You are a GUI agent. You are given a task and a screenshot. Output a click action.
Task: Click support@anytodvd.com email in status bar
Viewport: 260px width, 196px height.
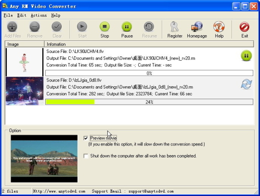click(151, 191)
